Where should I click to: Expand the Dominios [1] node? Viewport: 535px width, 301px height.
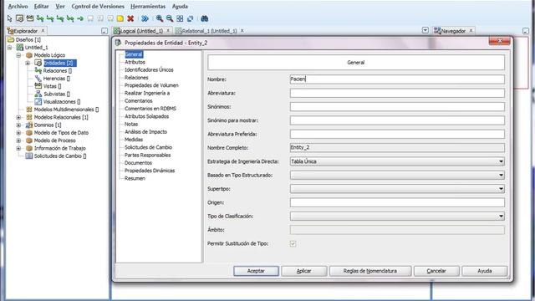pos(18,125)
